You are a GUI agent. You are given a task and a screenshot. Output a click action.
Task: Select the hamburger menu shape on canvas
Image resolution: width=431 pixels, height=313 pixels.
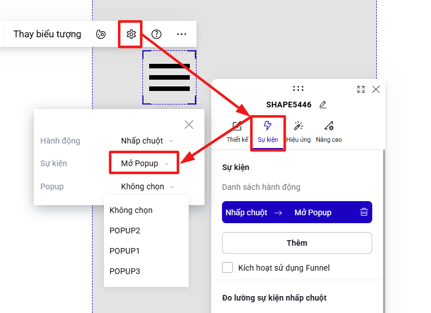169,77
